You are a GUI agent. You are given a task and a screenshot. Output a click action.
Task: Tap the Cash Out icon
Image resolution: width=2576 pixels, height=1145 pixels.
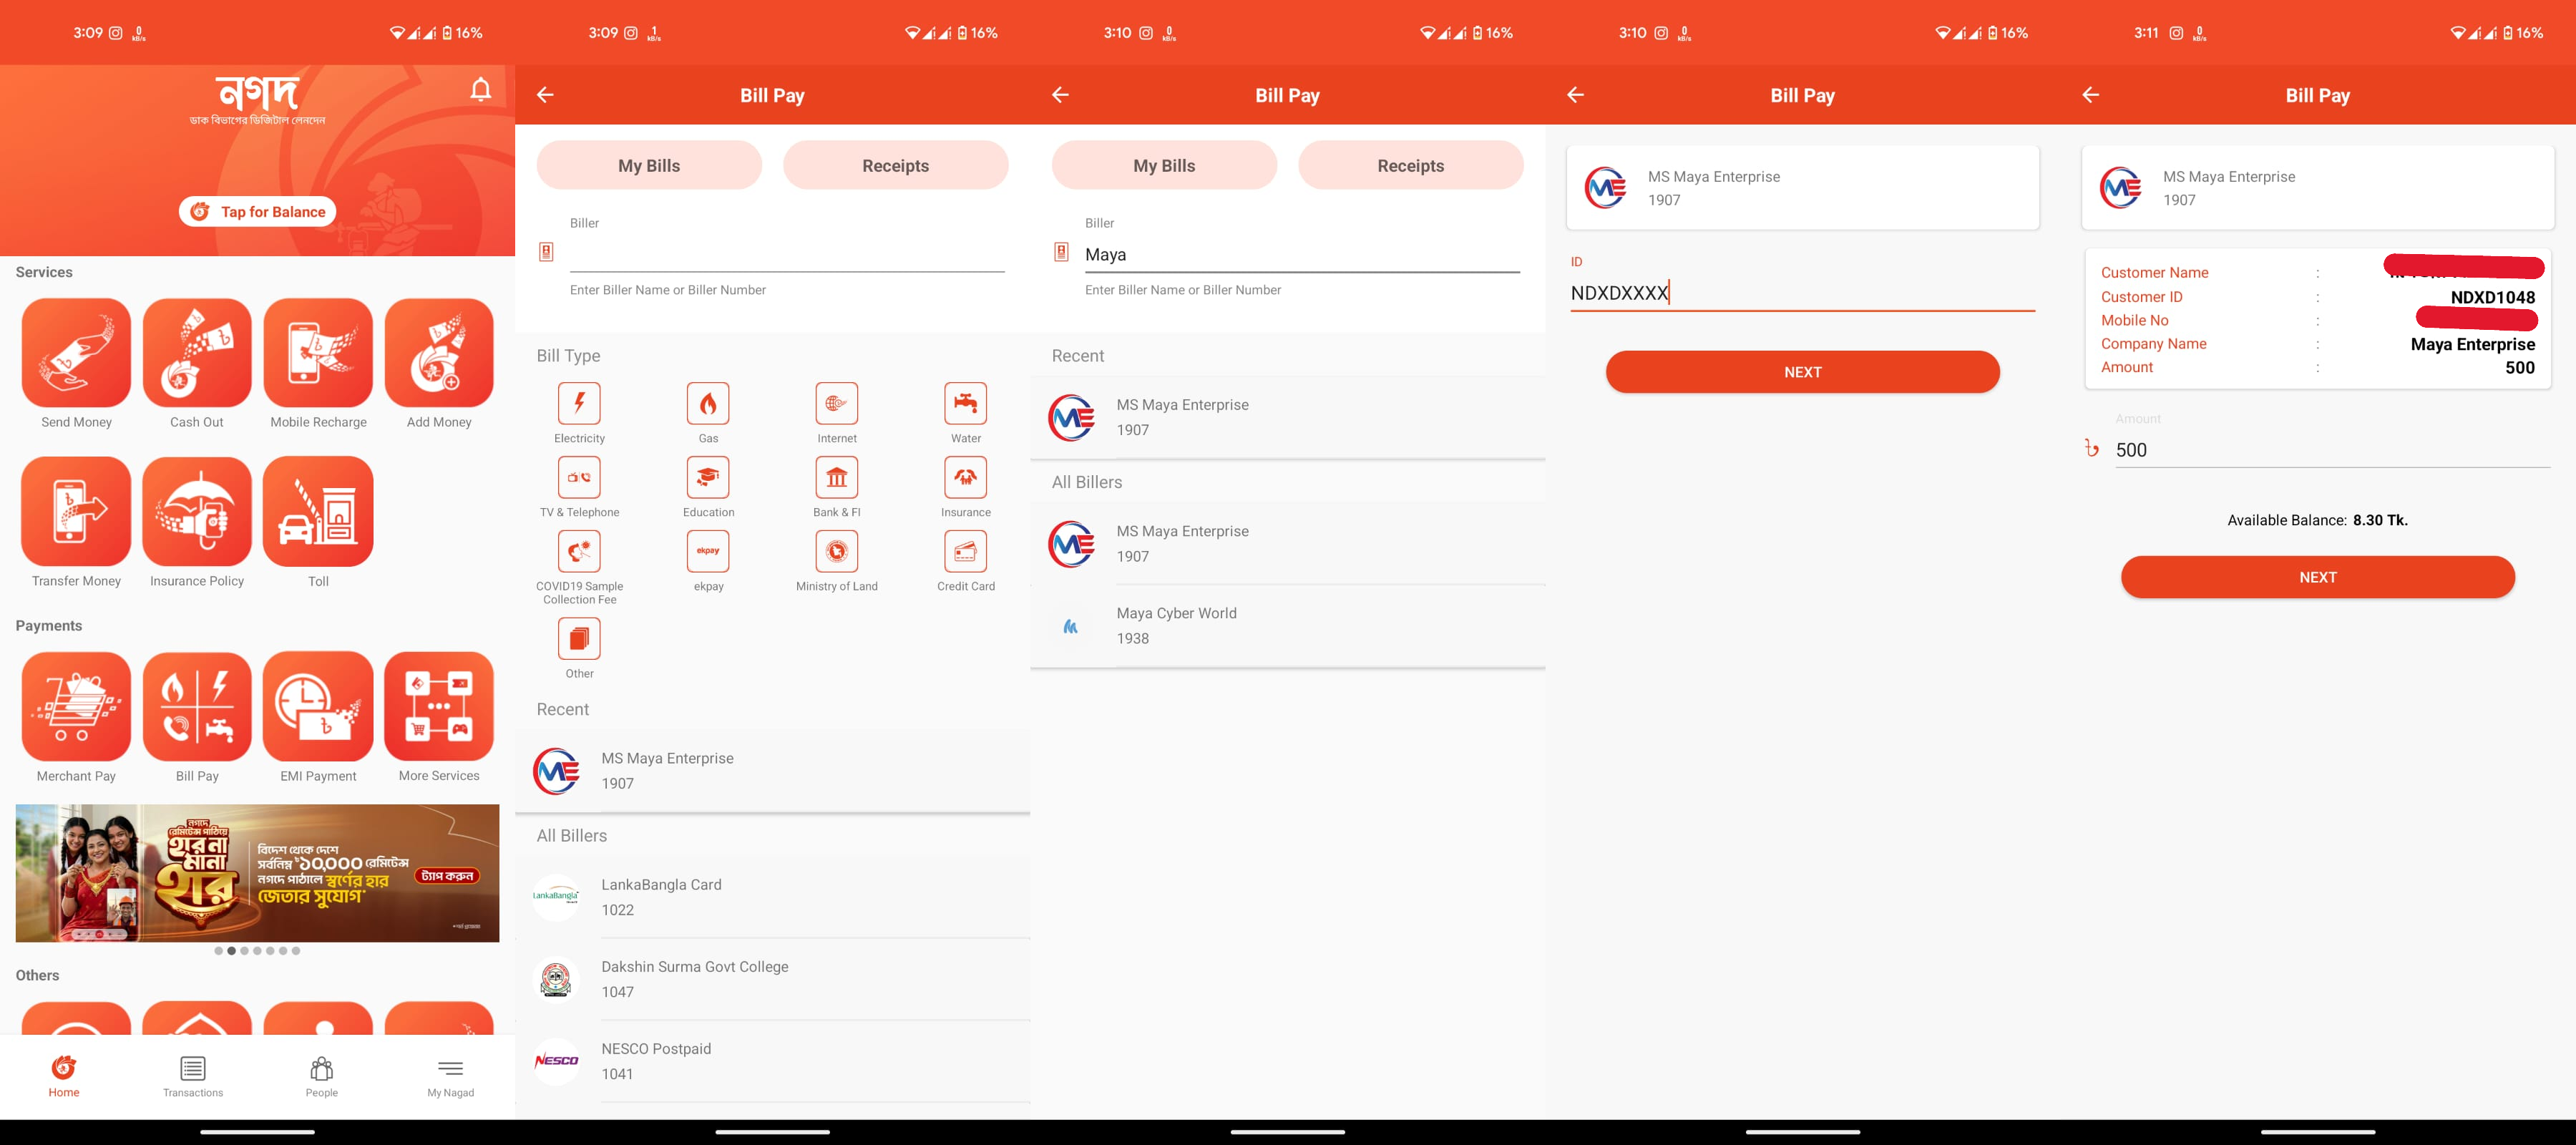[x=197, y=353]
